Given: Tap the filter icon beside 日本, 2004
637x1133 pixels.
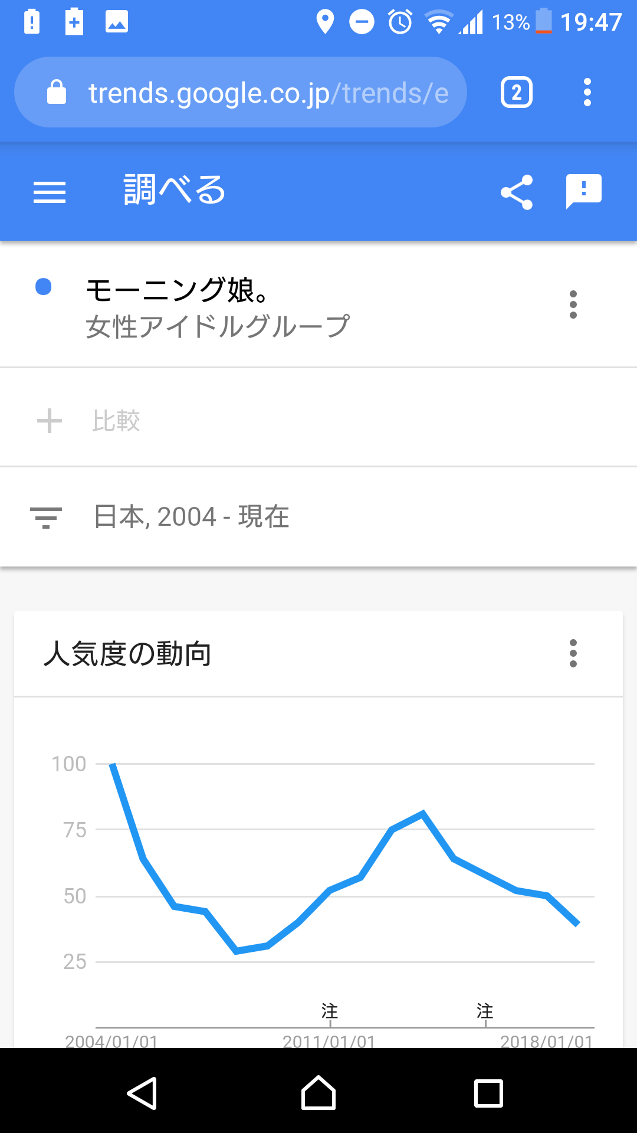Looking at the screenshot, I should 46,518.
